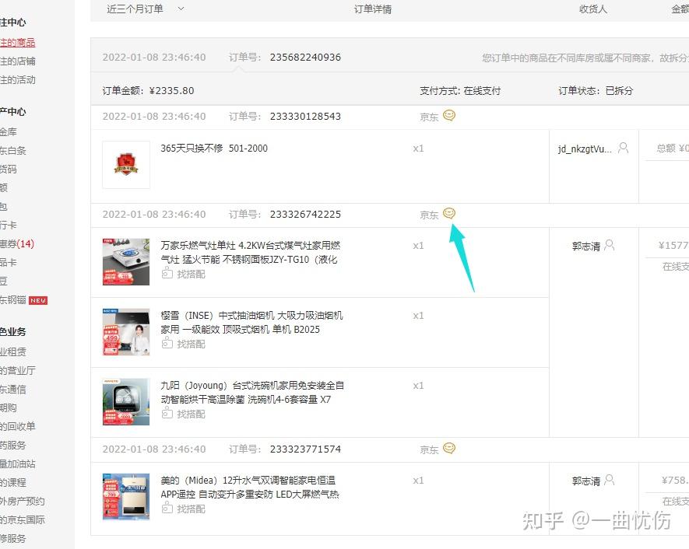Click 找搭配 text under 樱雪 range hood
689x549 pixels.
pos(192,344)
